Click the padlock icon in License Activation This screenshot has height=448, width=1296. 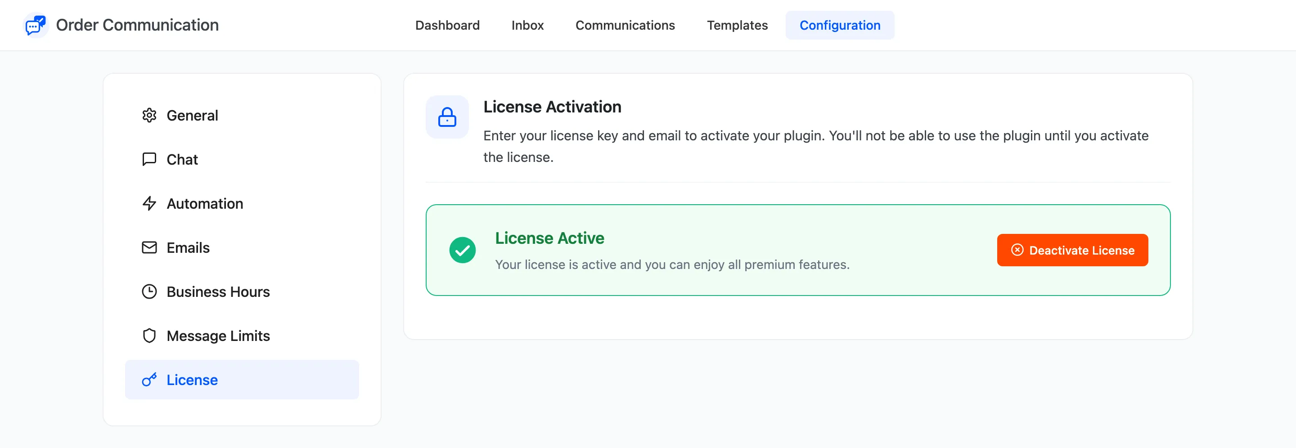click(x=447, y=117)
